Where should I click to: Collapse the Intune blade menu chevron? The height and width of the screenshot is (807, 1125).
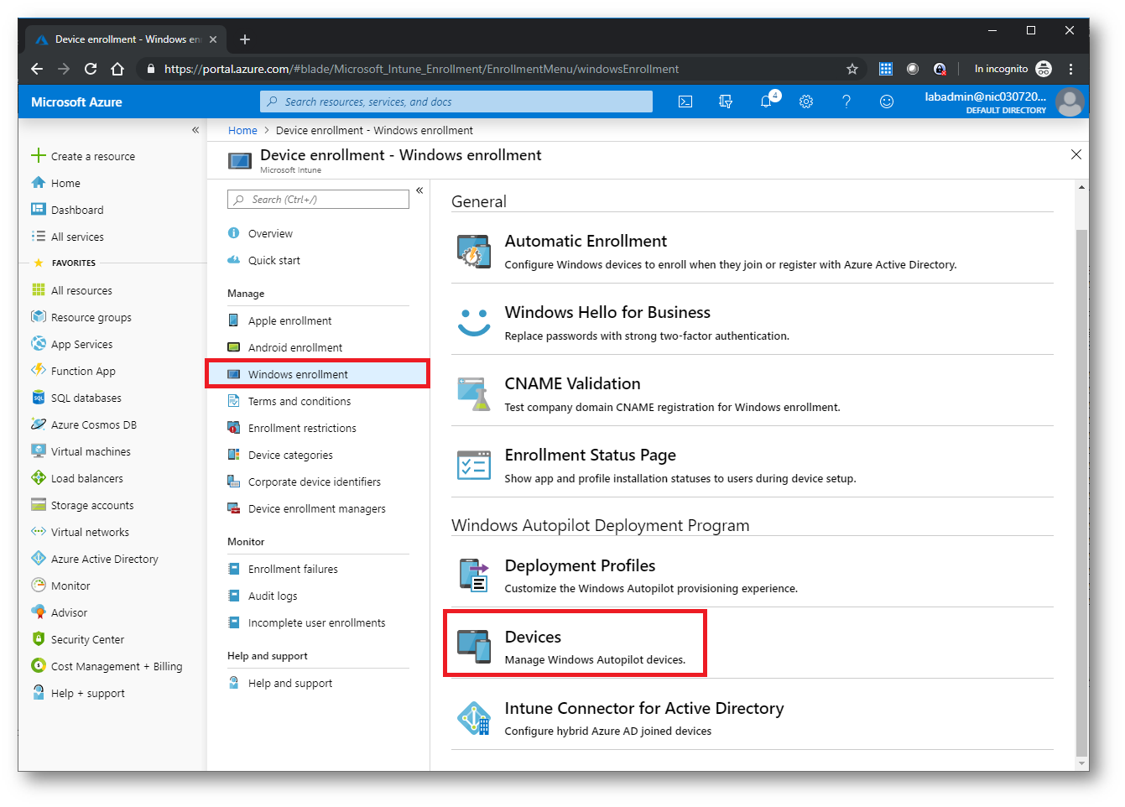coord(419,190)
